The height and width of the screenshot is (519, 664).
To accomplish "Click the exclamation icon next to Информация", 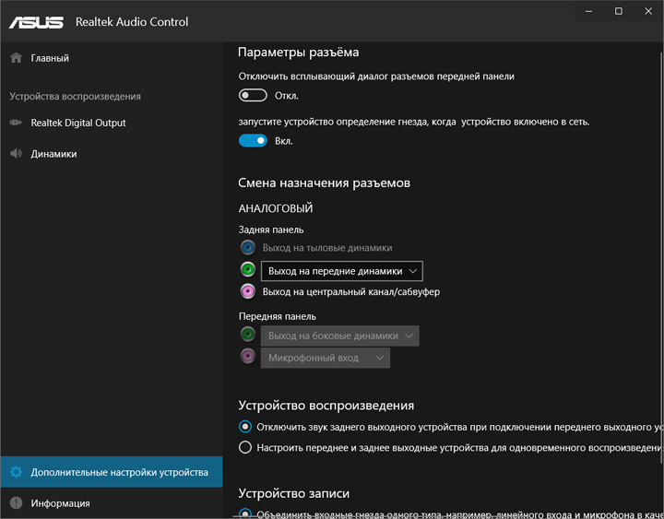I will (x=16, y=503).
